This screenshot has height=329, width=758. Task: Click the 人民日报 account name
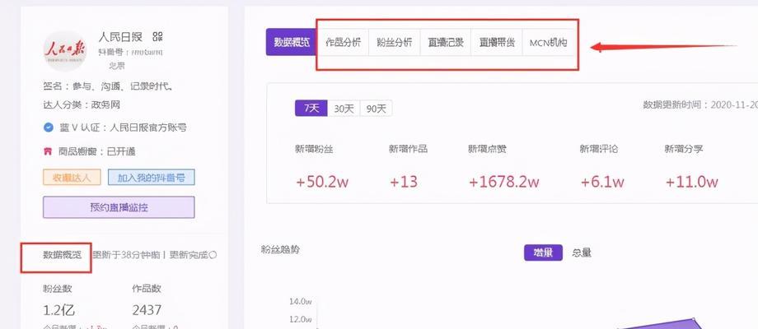pyautogui.click(x=120, y=36)
